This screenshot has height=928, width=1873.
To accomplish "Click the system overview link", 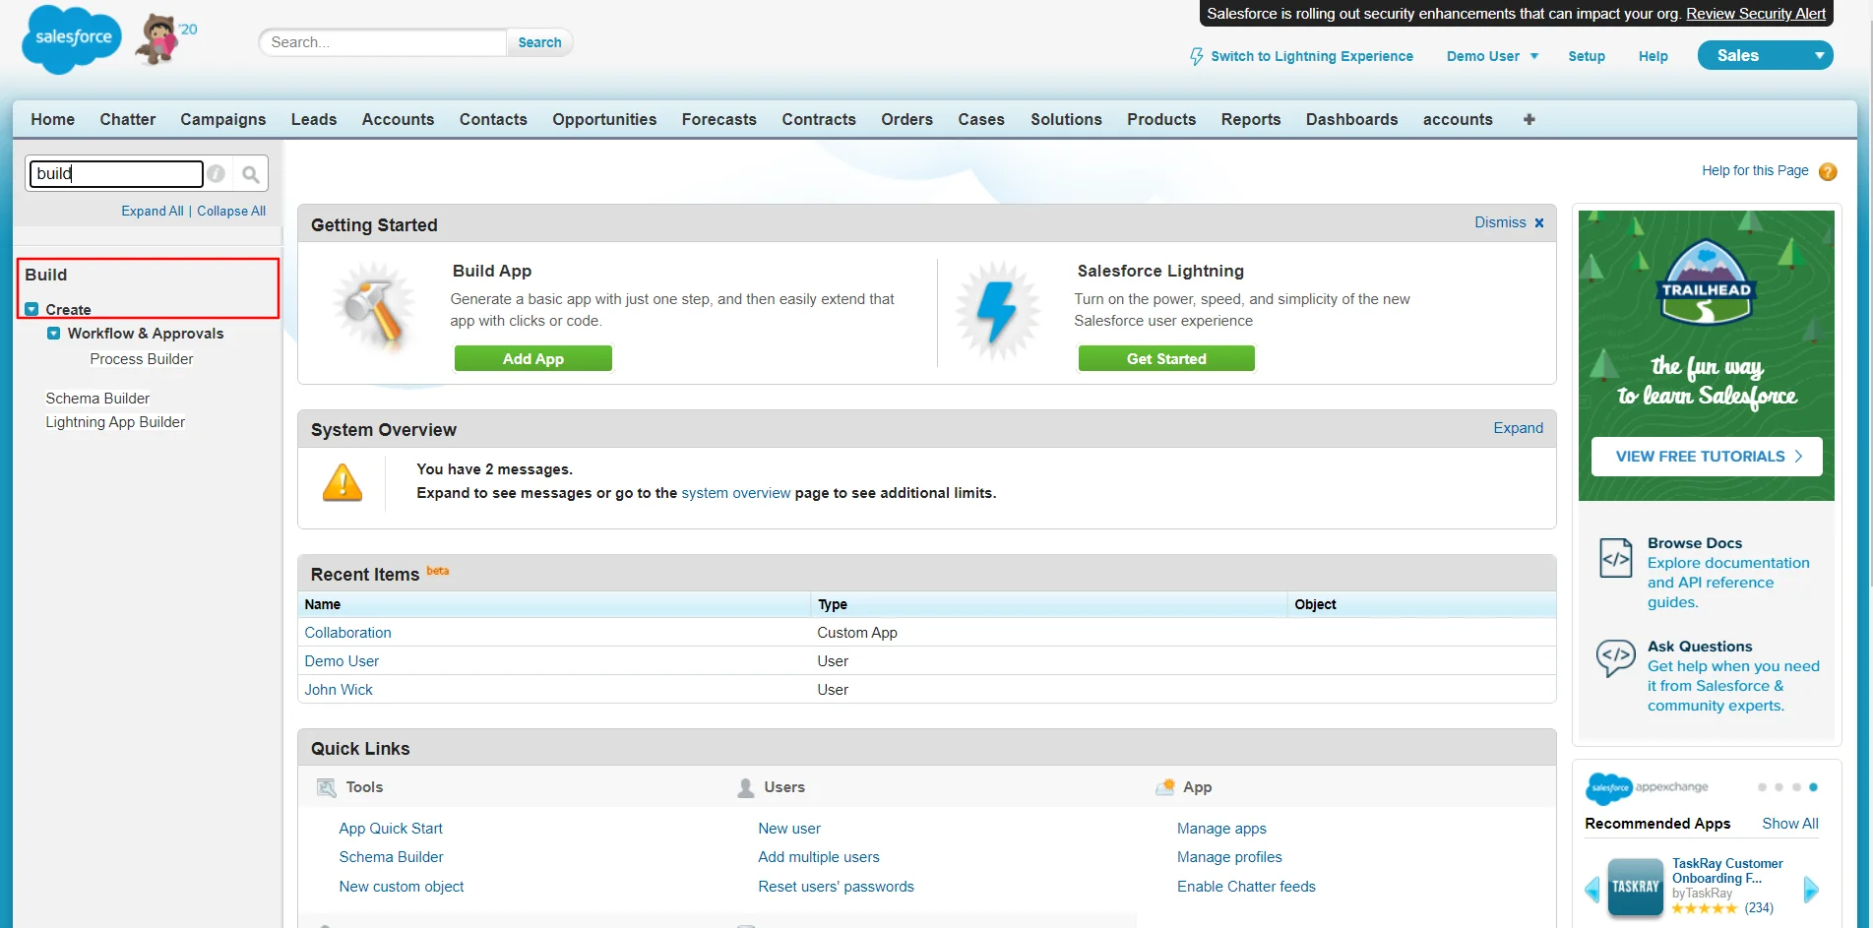I will pyautogui.click(x=736, y=493).
